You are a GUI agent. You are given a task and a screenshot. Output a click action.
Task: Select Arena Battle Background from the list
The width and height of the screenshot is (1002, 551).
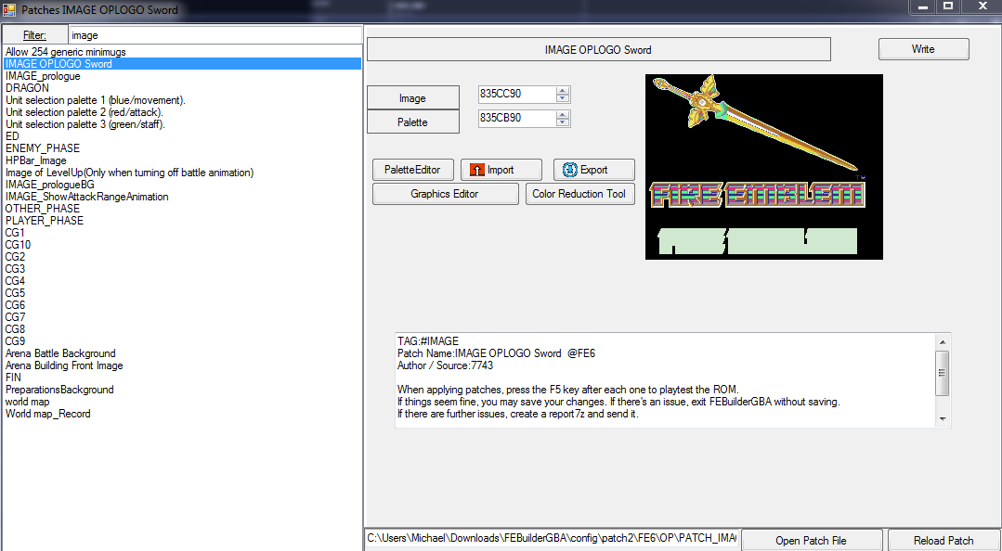click(x=60, y=353)
